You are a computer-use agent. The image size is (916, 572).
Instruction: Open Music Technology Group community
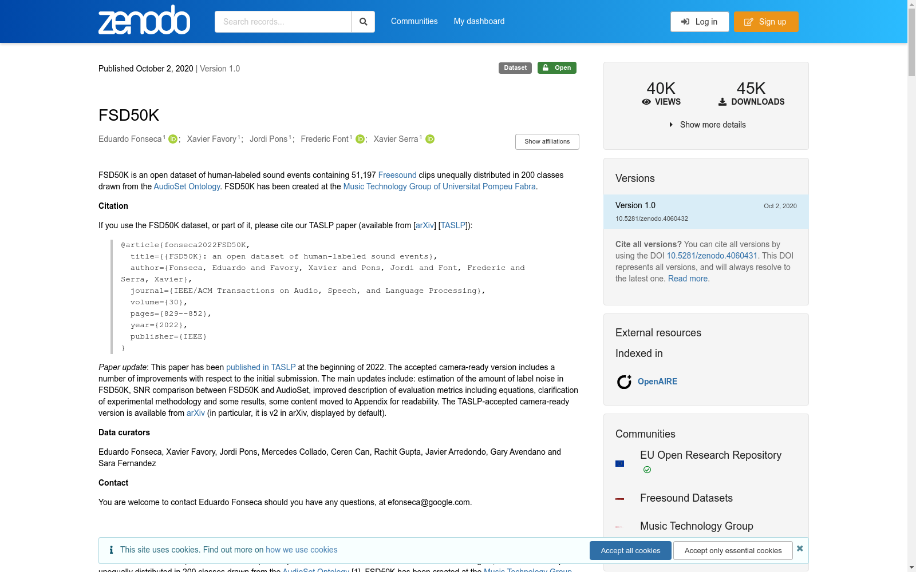click(697, 526)
